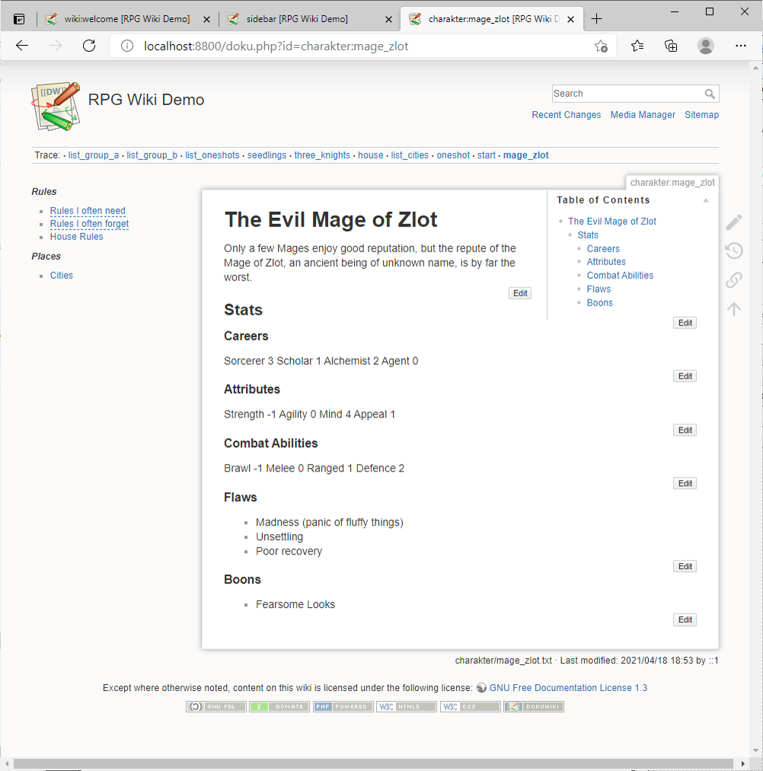Open Recent Changes
The image size is (763, 771).
click(566, 114)
